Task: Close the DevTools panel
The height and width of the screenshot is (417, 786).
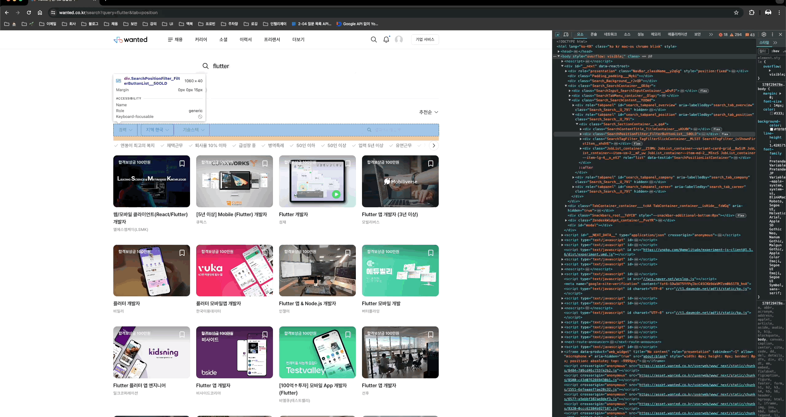Action: 780,34
